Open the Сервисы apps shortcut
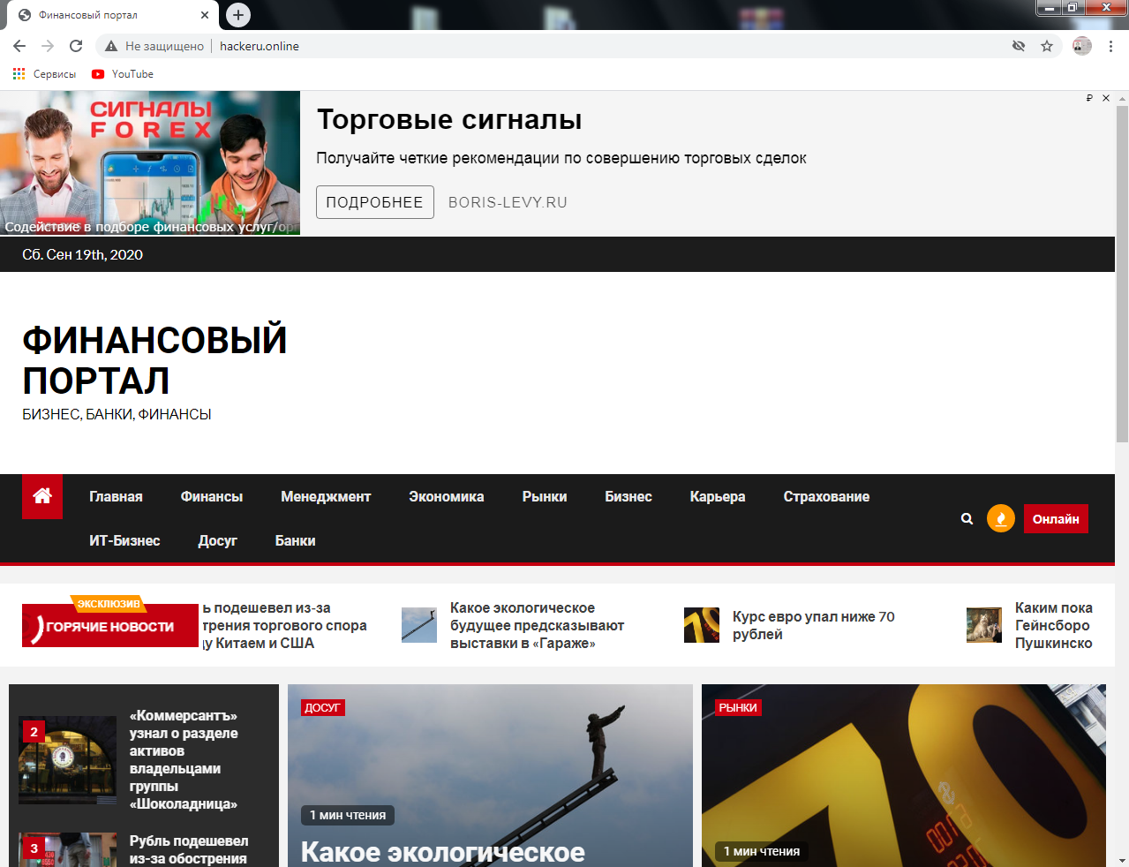 (x=44, y=74)
